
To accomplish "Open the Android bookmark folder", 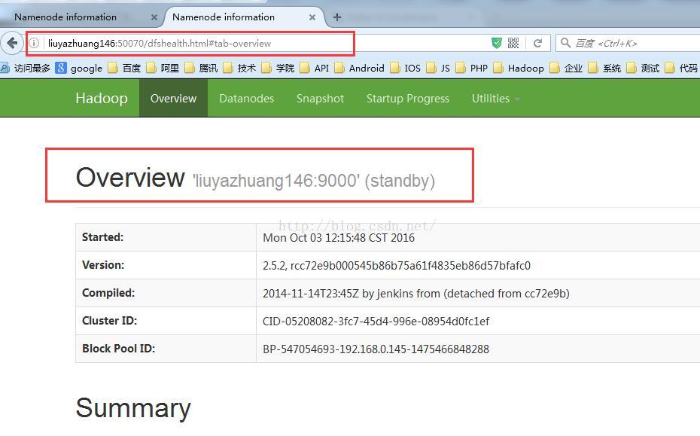I will pyautogui.click(x=359, y=68).
